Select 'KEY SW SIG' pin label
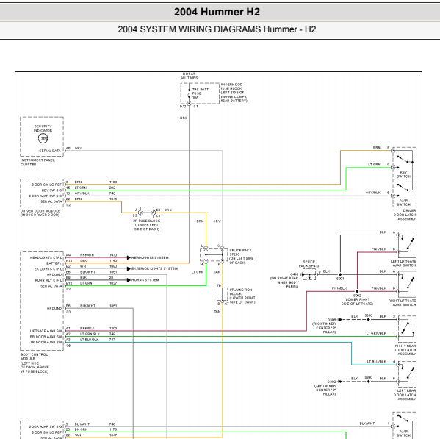 coord(51,190)
